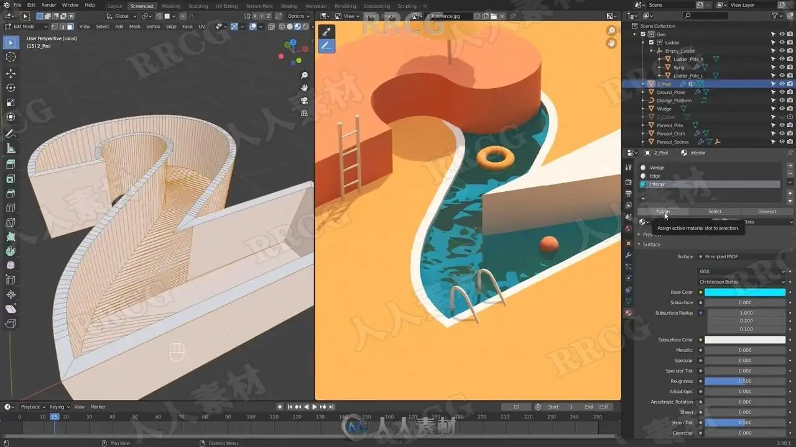
Task: Open the Edit Mode dropdown
Action: click(x=26, y=26)
